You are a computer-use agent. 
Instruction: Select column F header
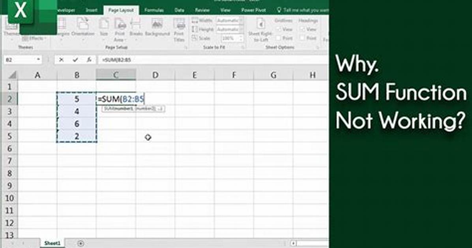click(234, 75)
